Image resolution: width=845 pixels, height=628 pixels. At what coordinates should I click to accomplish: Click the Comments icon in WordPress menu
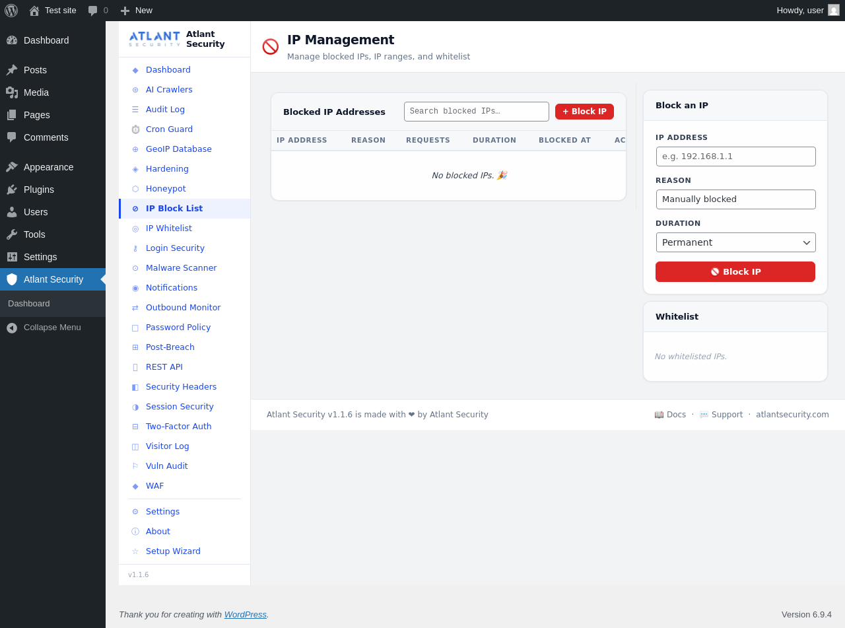12,137
